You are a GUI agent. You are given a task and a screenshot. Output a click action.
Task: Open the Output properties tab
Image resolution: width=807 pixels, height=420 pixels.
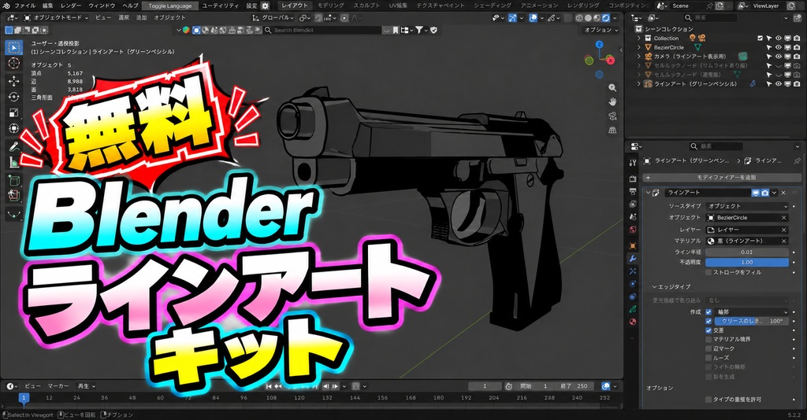[633, 191]
